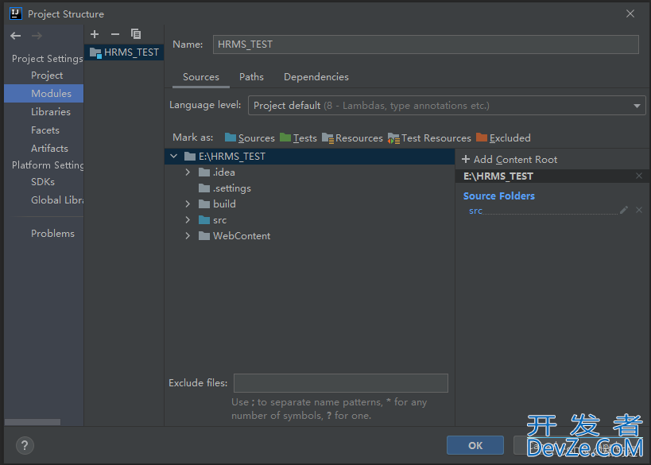Switch to the Dependencies tab
The width and height of the screenshot is (651, 465).
(x=316, y=77)
